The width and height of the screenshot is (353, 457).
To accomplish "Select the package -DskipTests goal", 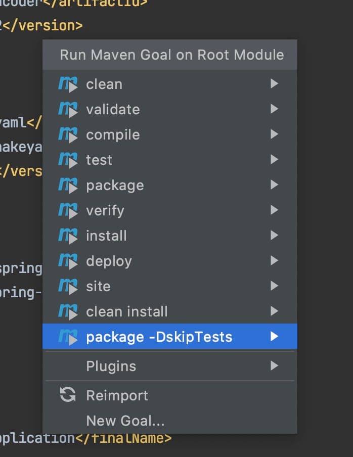I will [170, 336].
